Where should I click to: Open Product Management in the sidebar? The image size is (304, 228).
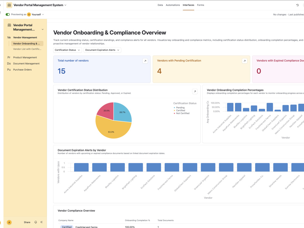25,57
